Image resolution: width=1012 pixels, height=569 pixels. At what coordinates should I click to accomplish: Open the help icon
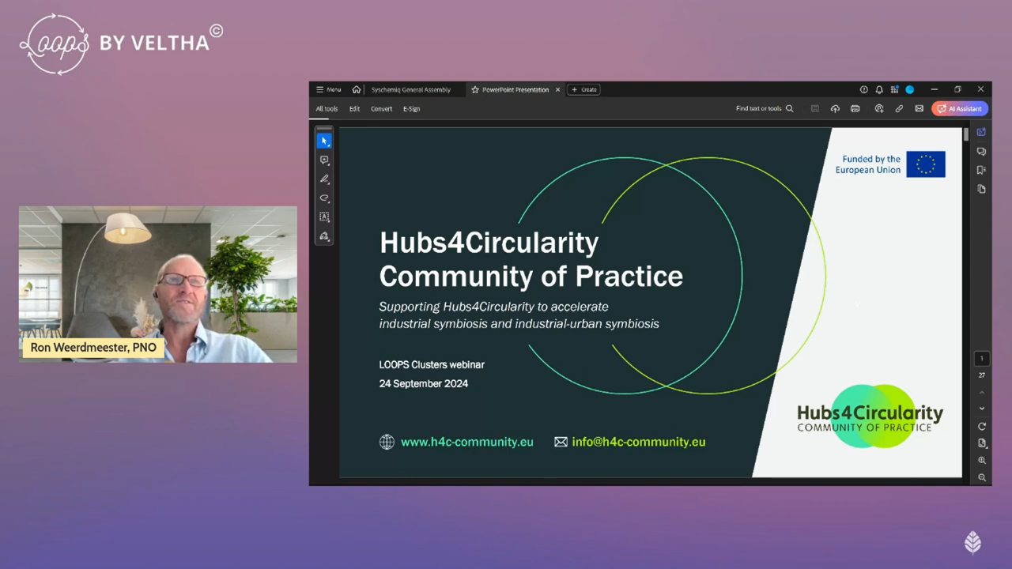[864, 89]
